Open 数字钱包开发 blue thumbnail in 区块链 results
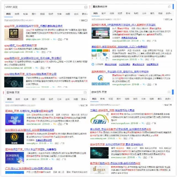 pyautogui.click(x=15, y=119)
